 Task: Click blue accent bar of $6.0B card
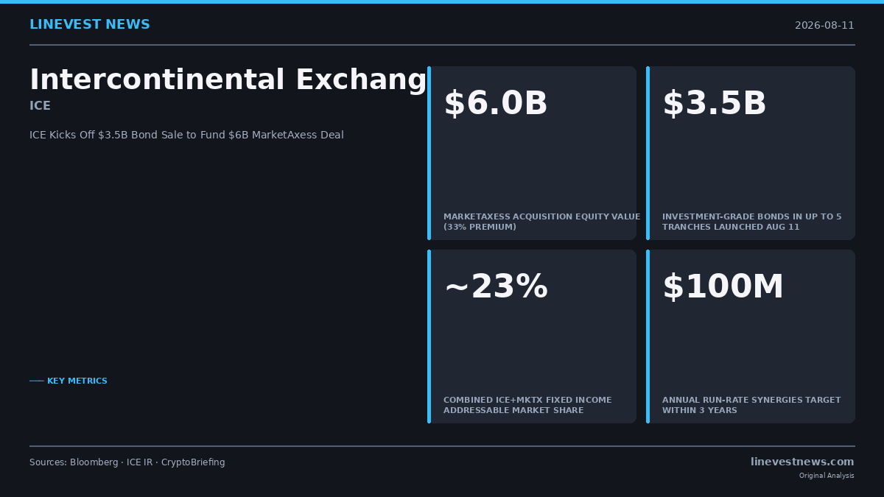pyautogui.click(x=429, y=153)
